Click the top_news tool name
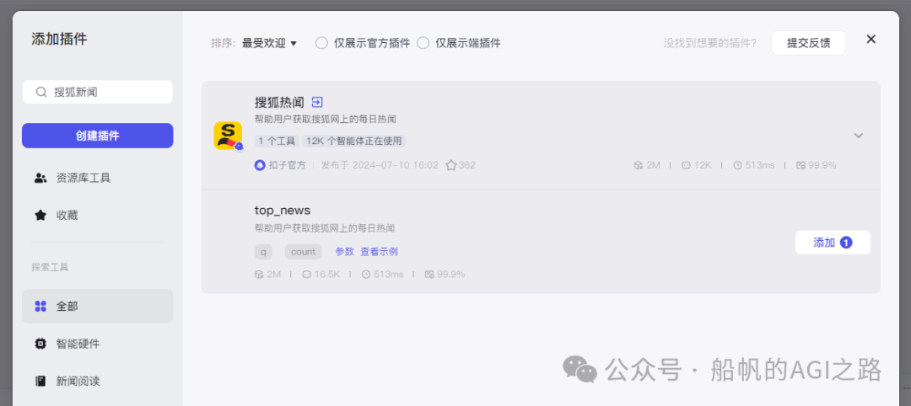 [283, 211]
